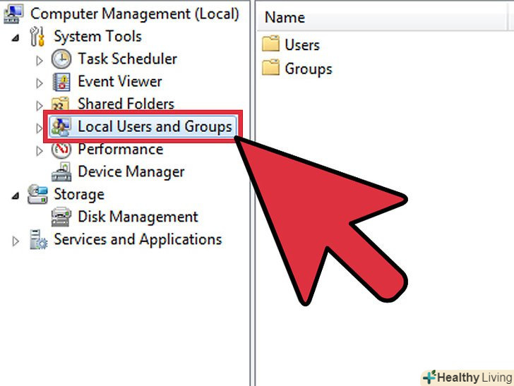
Task: Sort by the Name column header
Action: [x=381, y=18]
